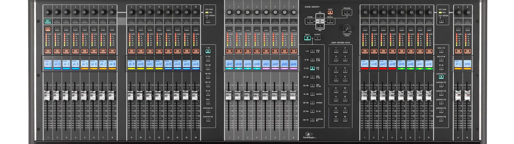This screenshot has height=144, width=514.
Task: Click the rotary knob above ch 3
Action: click(x=66, y=12)
